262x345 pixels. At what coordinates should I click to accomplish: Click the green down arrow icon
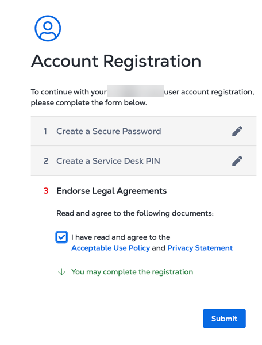[61, 272]
